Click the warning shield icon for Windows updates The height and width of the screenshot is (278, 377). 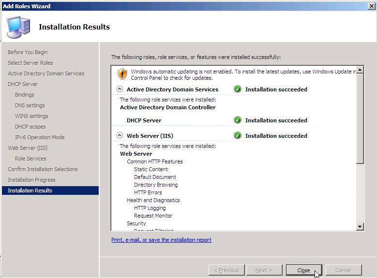(122, 74)
